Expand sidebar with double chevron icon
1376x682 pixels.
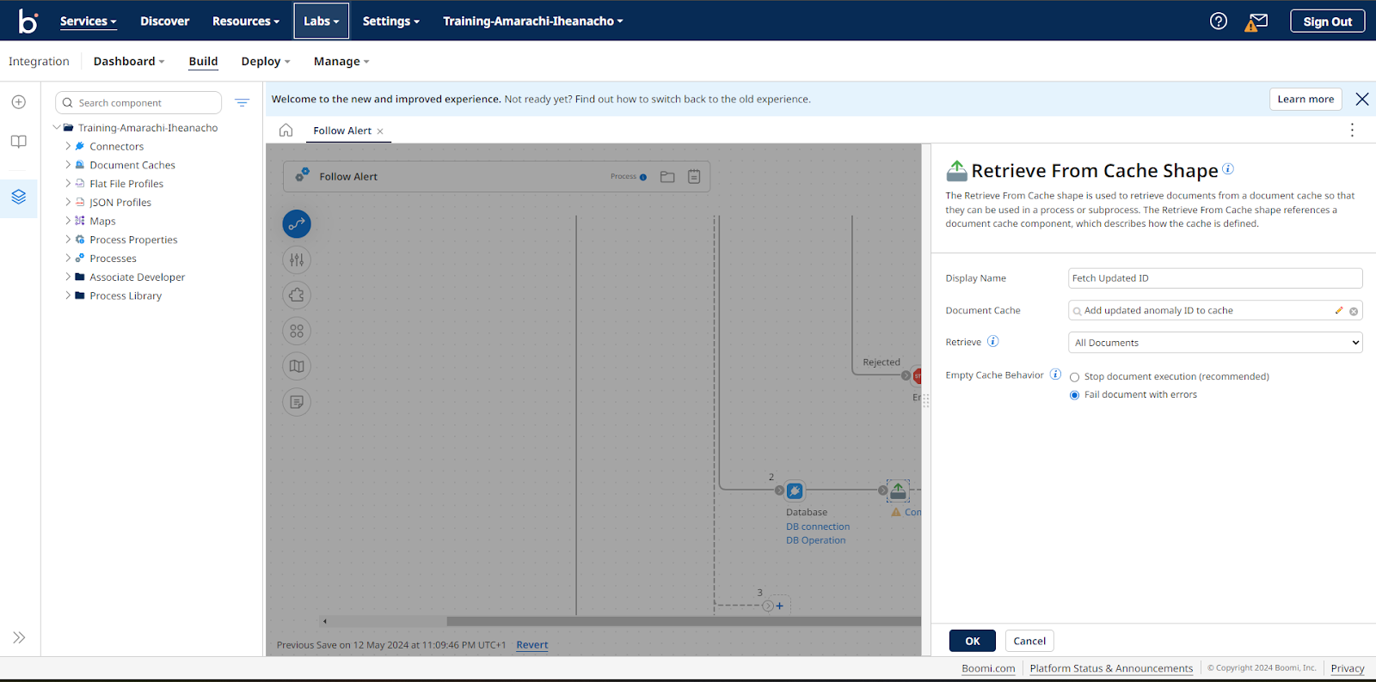click(x=19, y=637)
